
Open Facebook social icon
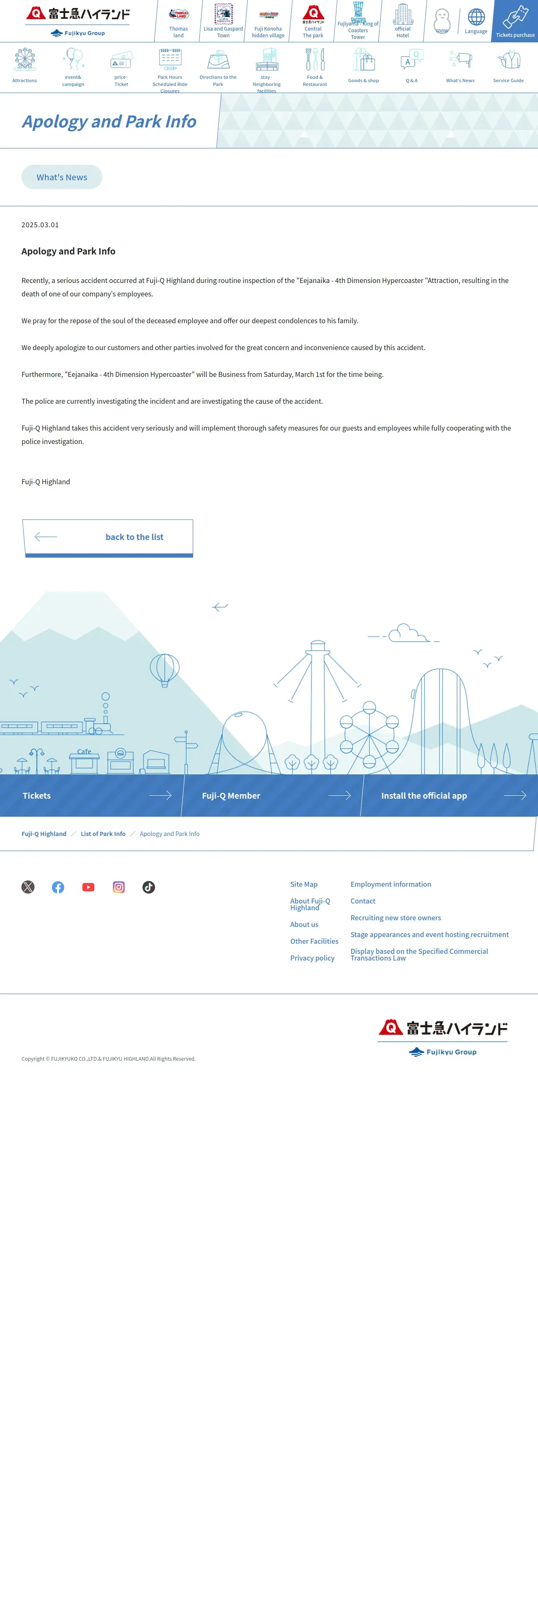[x=58, y=887]
